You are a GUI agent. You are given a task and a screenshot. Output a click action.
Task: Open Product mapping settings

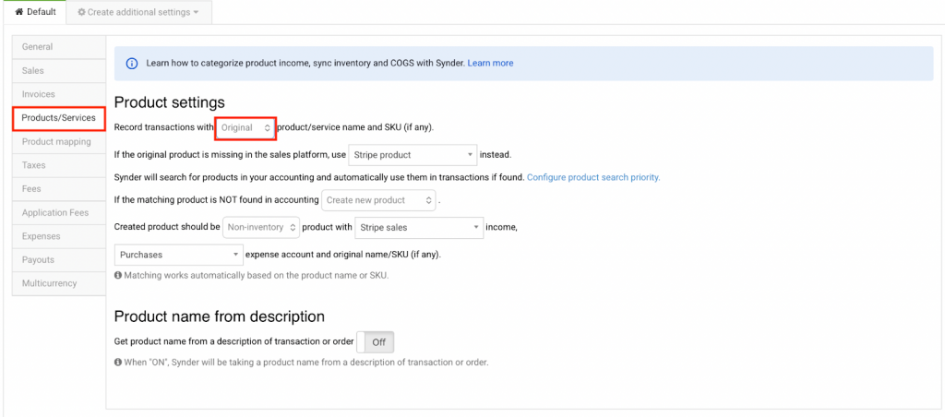[58, 142]
